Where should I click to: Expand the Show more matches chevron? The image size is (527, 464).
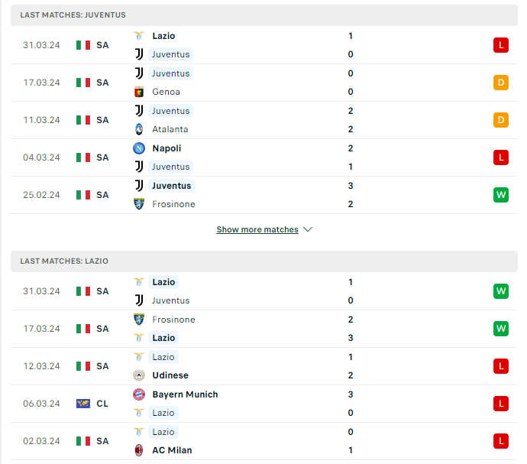[x=308, y=229]
